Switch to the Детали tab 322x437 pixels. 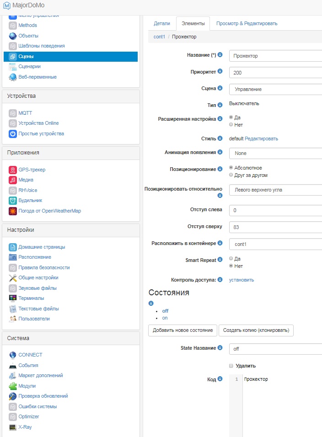pos(162,24)
